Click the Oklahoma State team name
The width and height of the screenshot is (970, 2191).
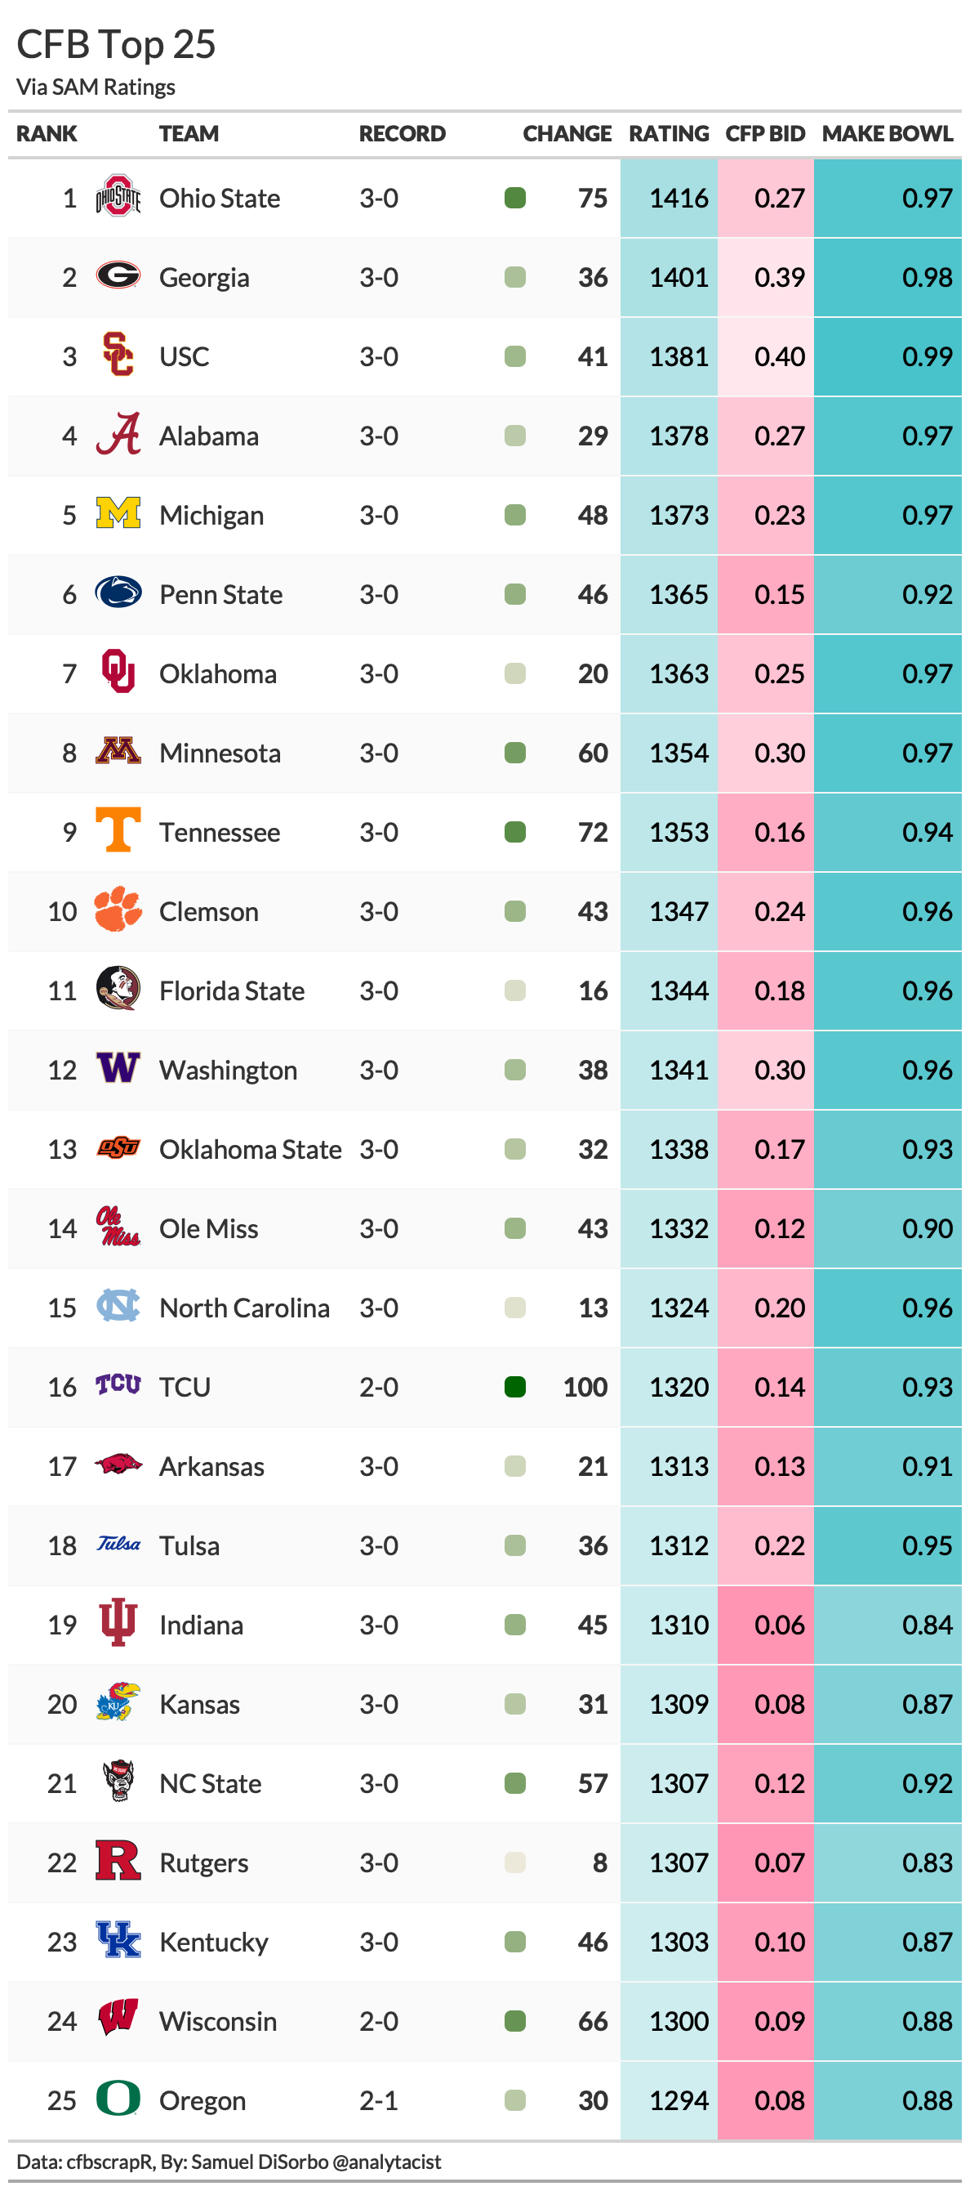250,1149
